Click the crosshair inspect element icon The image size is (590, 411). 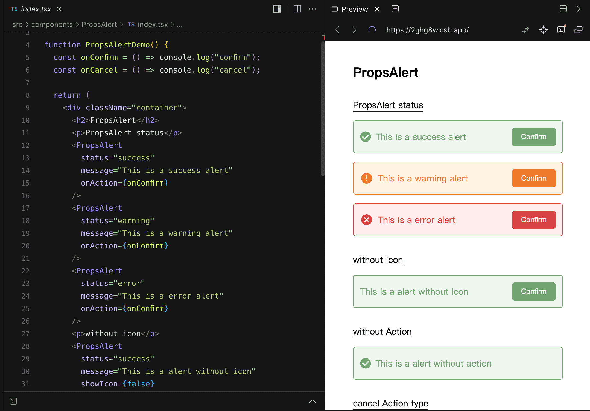coord(543,30)
